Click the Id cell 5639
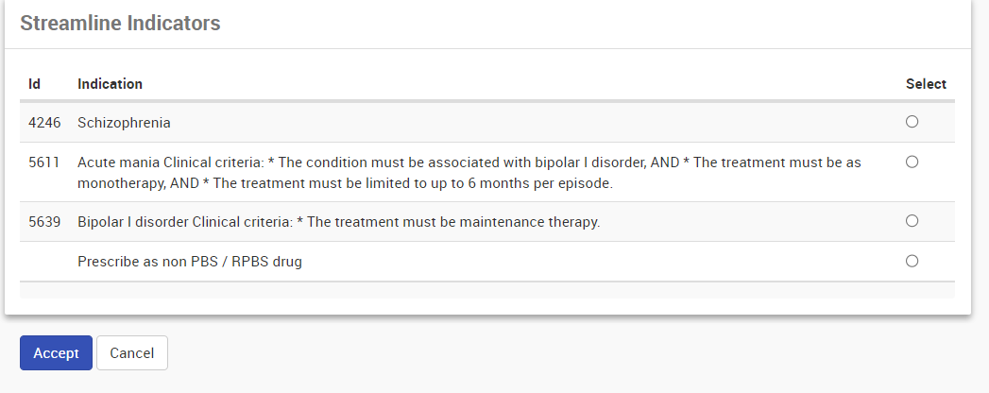The image size is (989, 393). click(44, 222)
